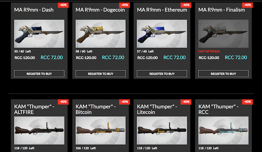
Task: Open the MA R9mm Ethereum weapon image
Action: [x=162, y=34]
